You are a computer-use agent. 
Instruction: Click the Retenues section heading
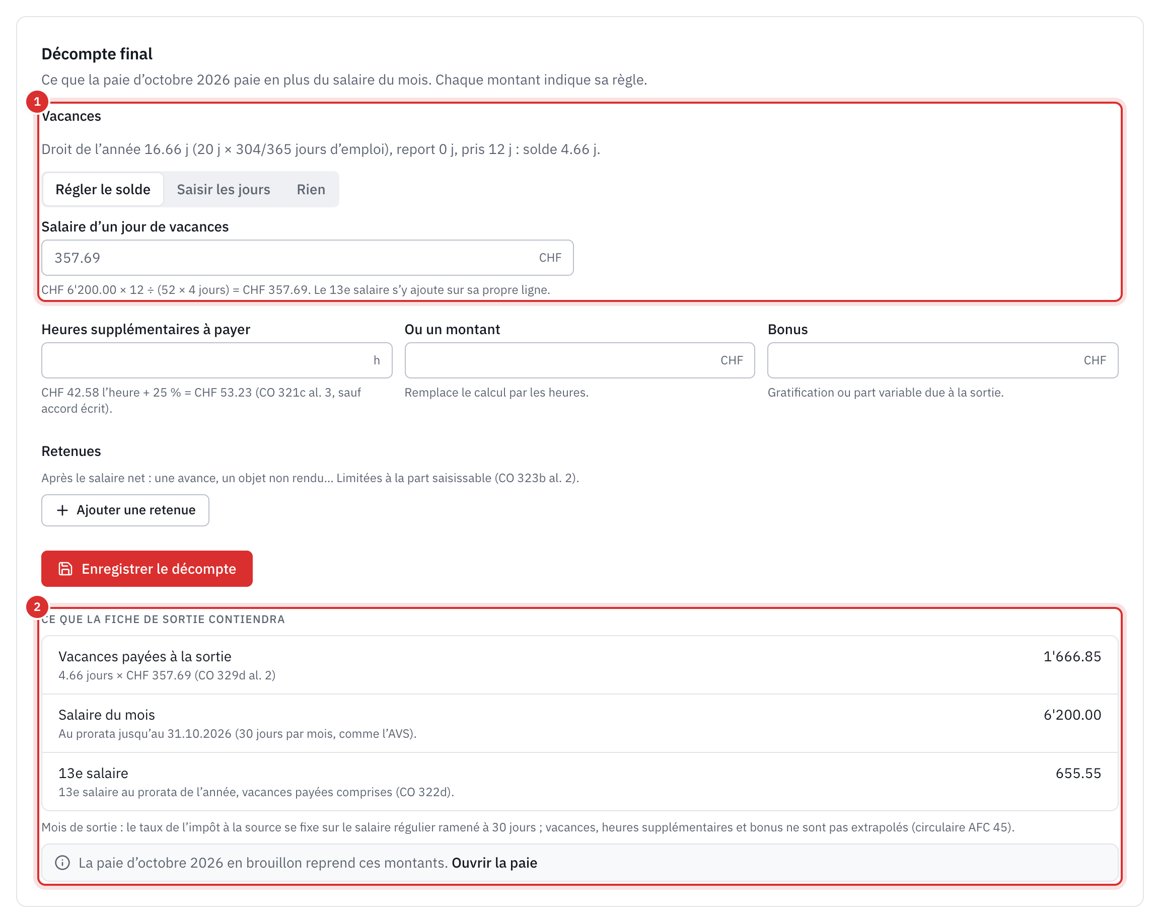pyautogui.click(x=71, y=451)
